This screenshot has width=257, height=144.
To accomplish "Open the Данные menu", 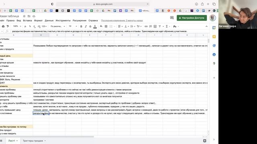I will tap(49, 20).
